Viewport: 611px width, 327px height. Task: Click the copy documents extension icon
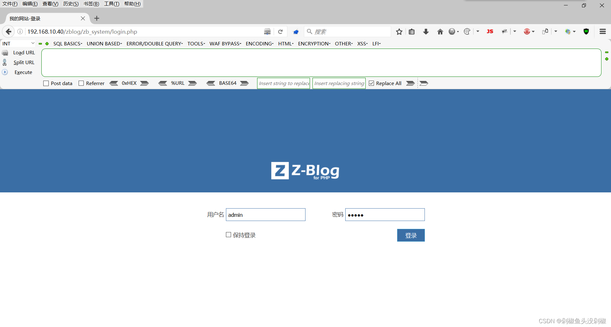point(545,31)
